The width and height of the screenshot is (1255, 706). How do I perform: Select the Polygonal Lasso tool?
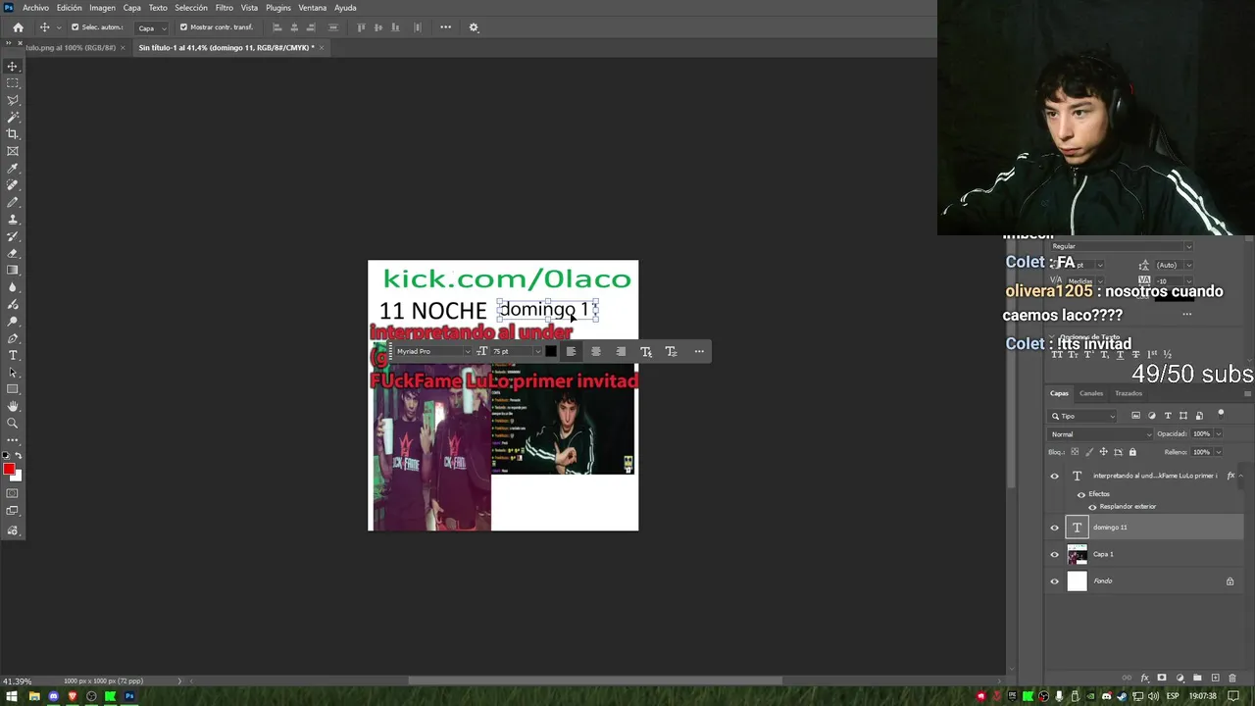(x=13, y=100)
